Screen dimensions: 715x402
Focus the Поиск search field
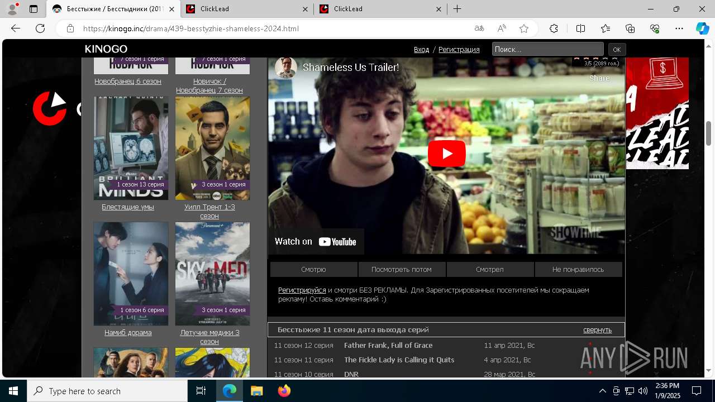tap(547, 49)
